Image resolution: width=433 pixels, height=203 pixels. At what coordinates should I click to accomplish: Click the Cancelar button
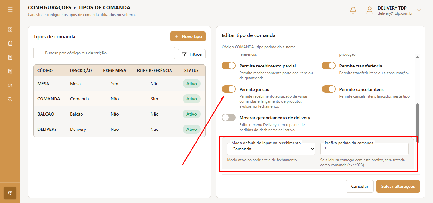click(359, 186)
